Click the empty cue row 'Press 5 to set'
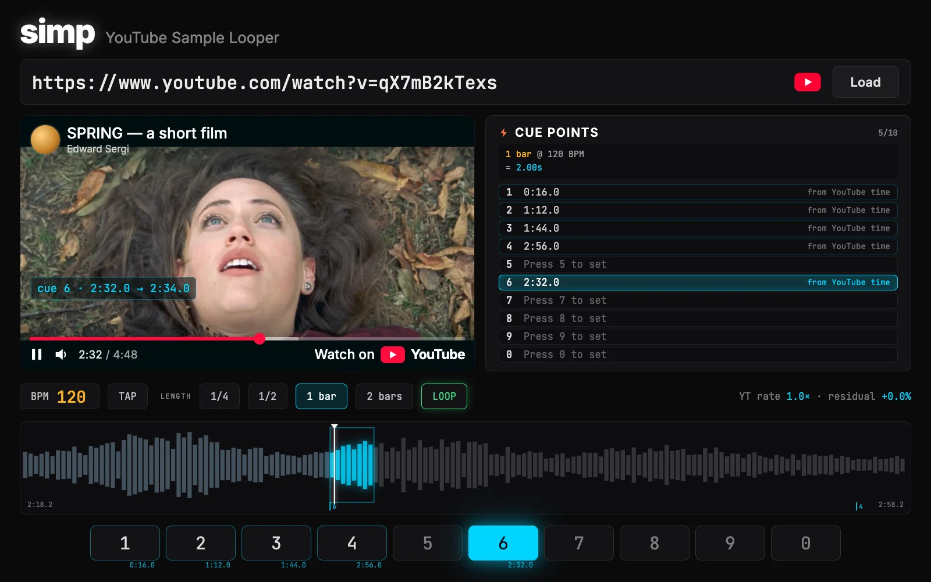The width and height of the screenshot is (931, 582). [x=698, y=264]
